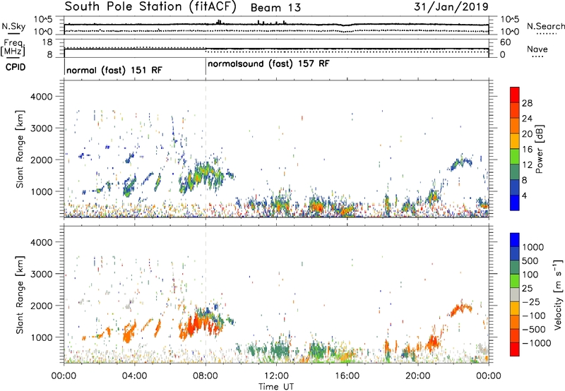Click the 'N.Sky' legend label
This screenshot has width=565, height=391.
click(13, 27)
